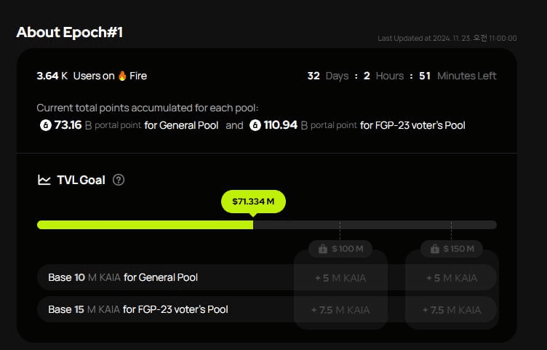Click the Last Updated timestamp text

[447, 38]
